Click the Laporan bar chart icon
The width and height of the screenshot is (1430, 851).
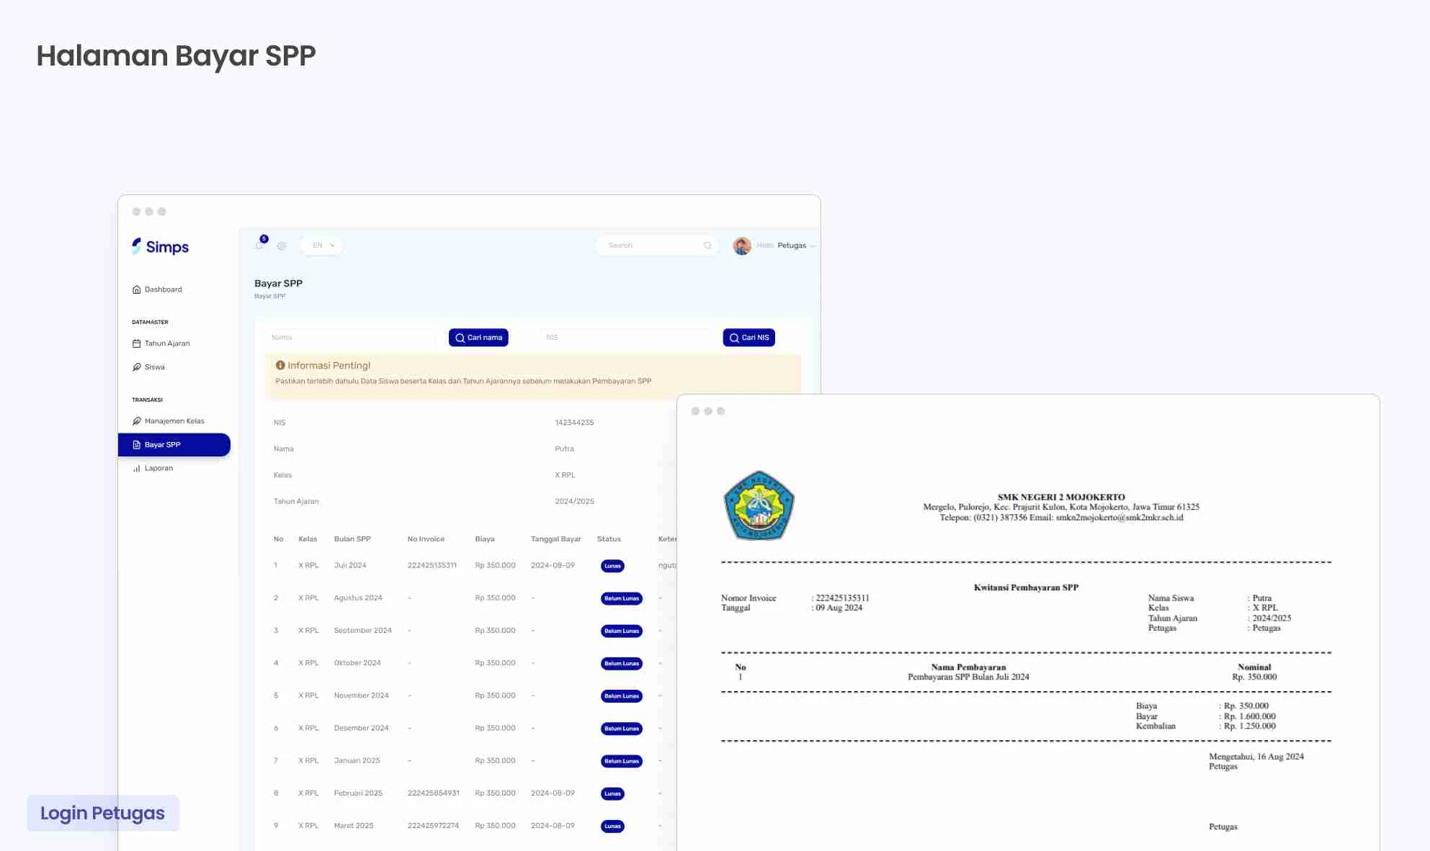[136, 468]
